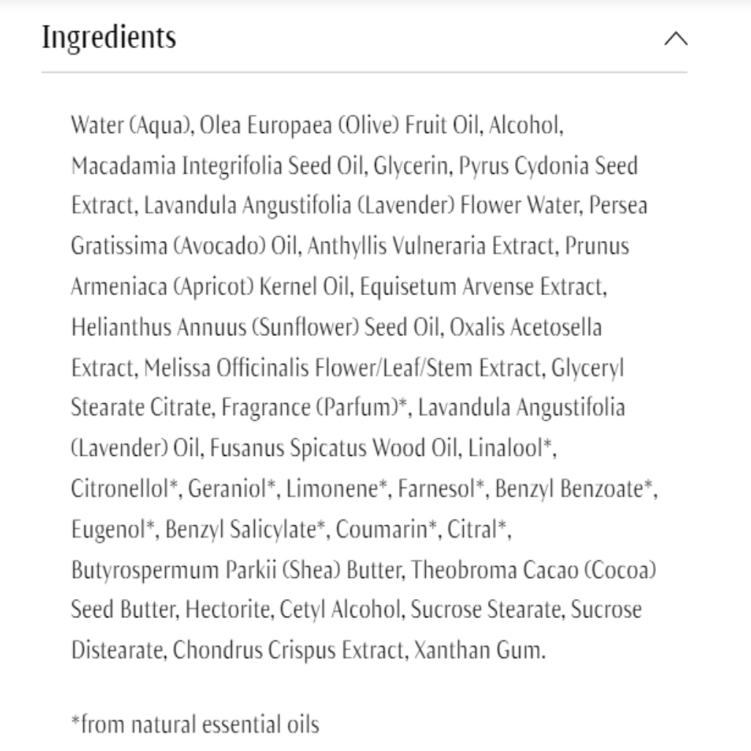Click "Citronellol*" in the ingredient list

tap(125, 487)
